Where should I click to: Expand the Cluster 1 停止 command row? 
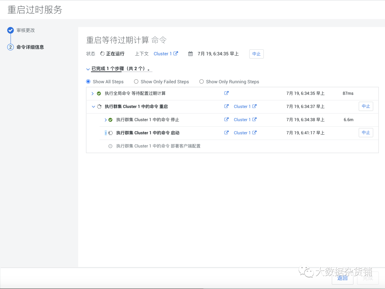click(106, 120)
